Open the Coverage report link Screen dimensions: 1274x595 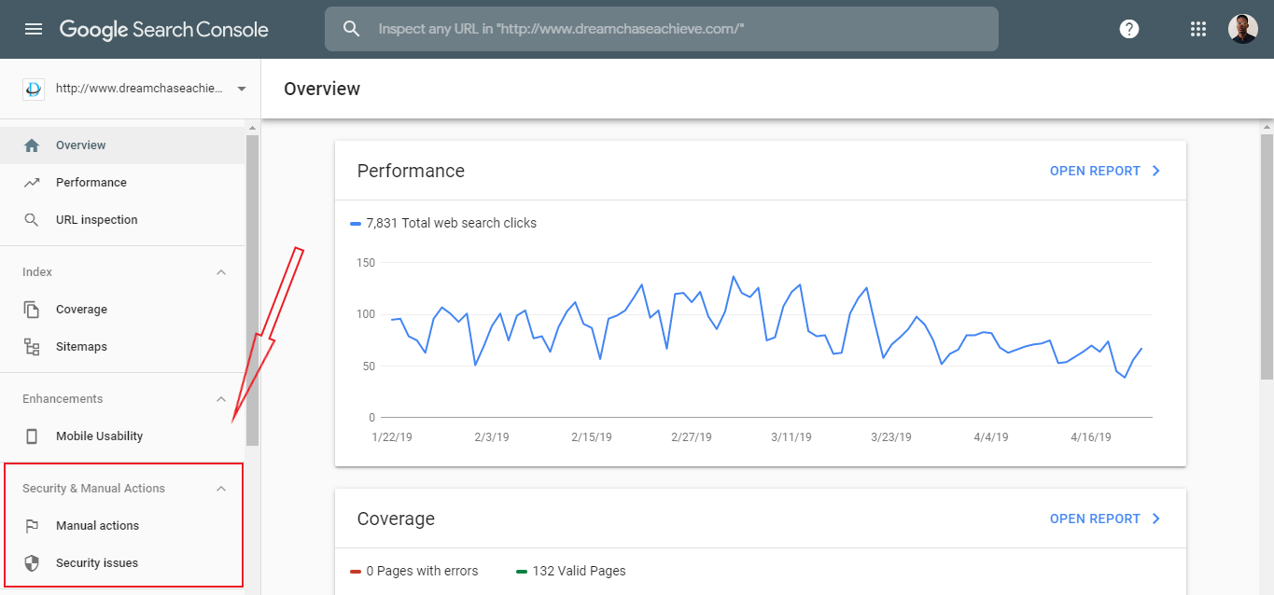1105,519
